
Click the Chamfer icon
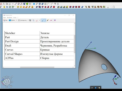(x=73, y=7)
